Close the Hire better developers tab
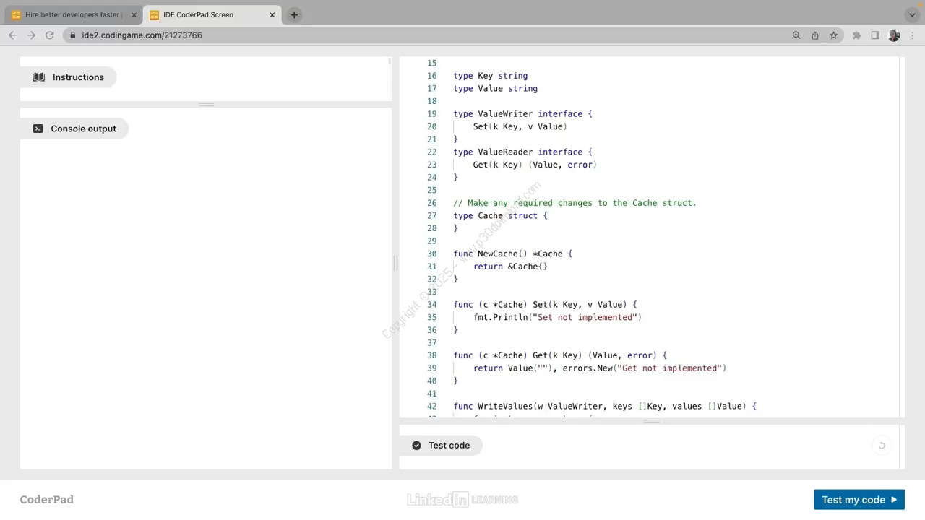This screenshot has width=925, height=520. click(134, 14)
